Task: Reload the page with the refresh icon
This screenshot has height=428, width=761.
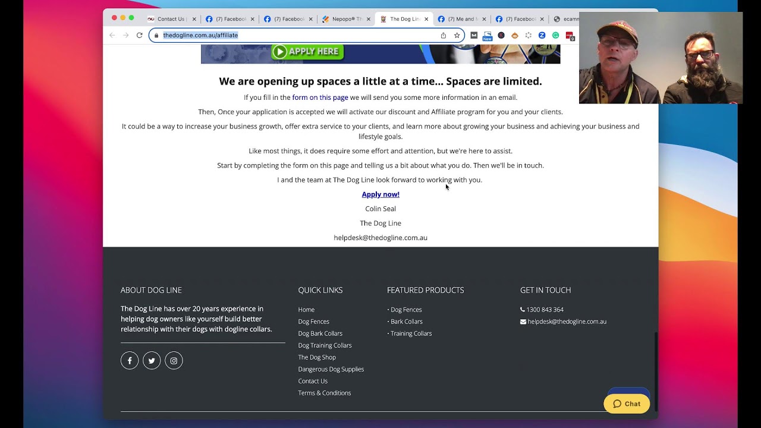Action: point(139,35)
